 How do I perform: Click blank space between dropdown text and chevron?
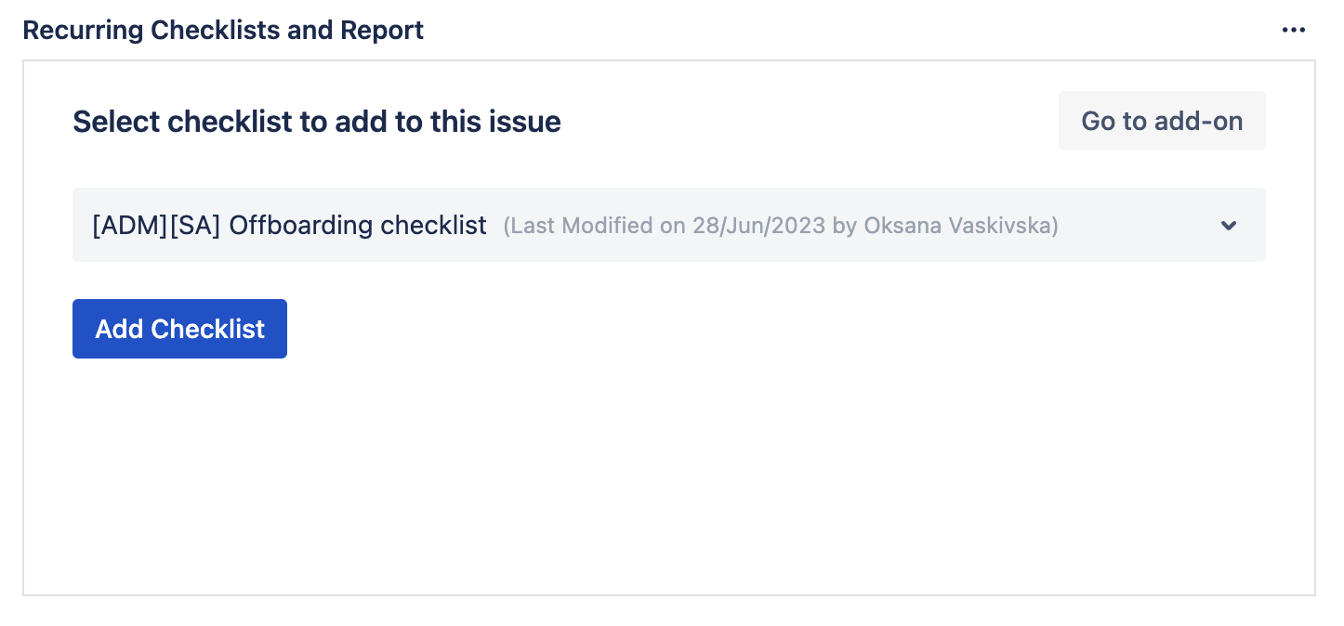point(1139,226)
